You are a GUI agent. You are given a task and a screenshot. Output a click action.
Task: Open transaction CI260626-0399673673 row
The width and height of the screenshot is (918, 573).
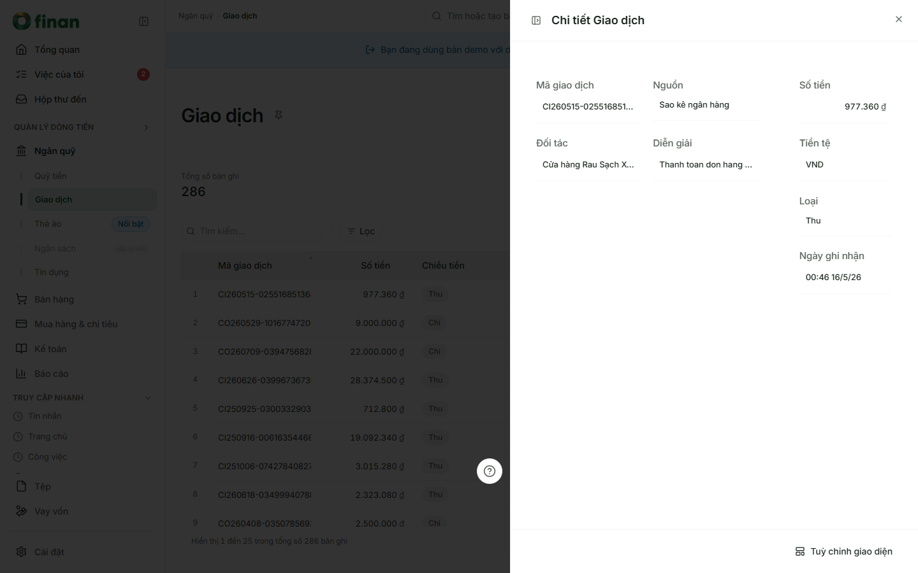tap(346, 380)
